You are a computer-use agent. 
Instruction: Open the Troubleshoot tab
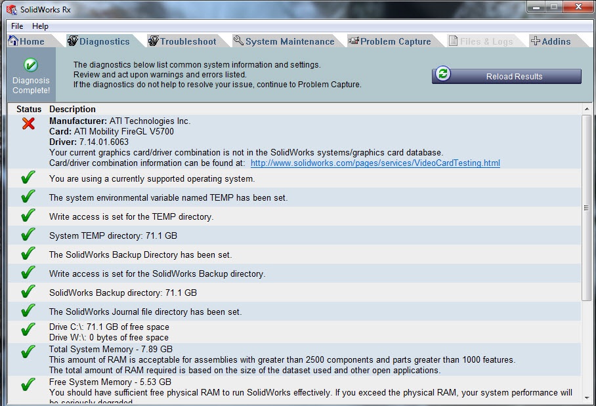coord(188,41)
